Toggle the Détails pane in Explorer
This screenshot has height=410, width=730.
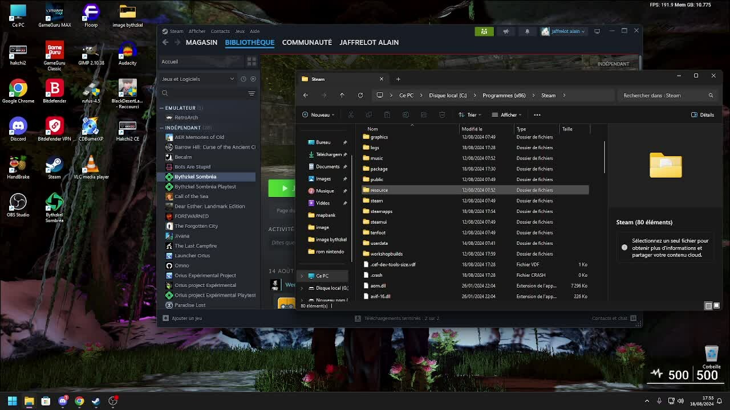pyautogui.click(x=702, y=114)
